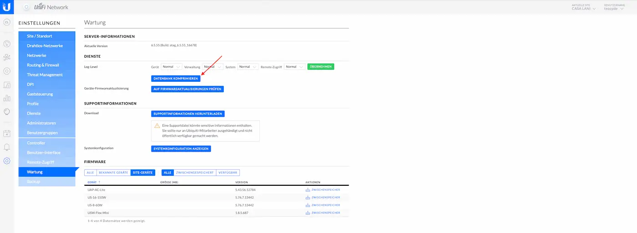Screen dimensions: 637x233
Task: Click download icon for UAP-AC-Lite firmware
Action: click(x=308, y=190)
